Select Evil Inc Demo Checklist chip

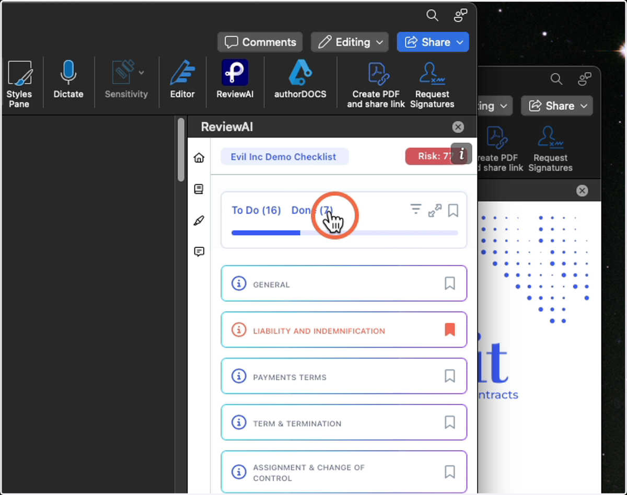(x=284, y=157)
